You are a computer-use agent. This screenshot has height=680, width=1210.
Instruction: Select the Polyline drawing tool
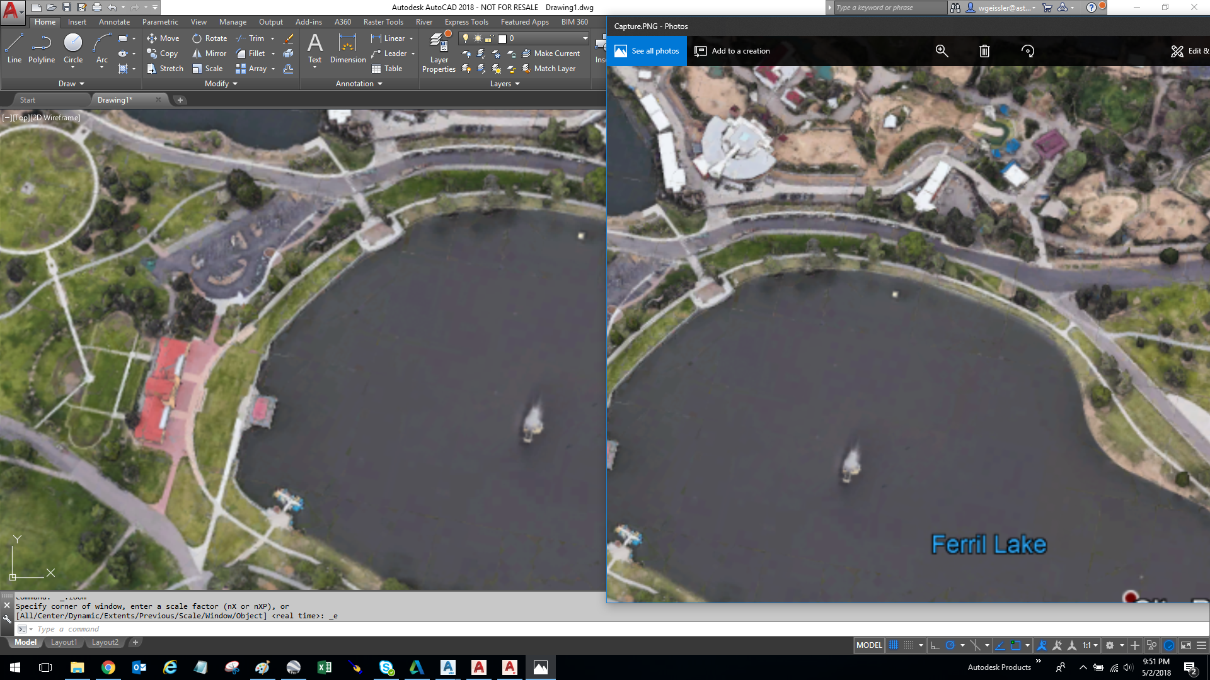42,48
